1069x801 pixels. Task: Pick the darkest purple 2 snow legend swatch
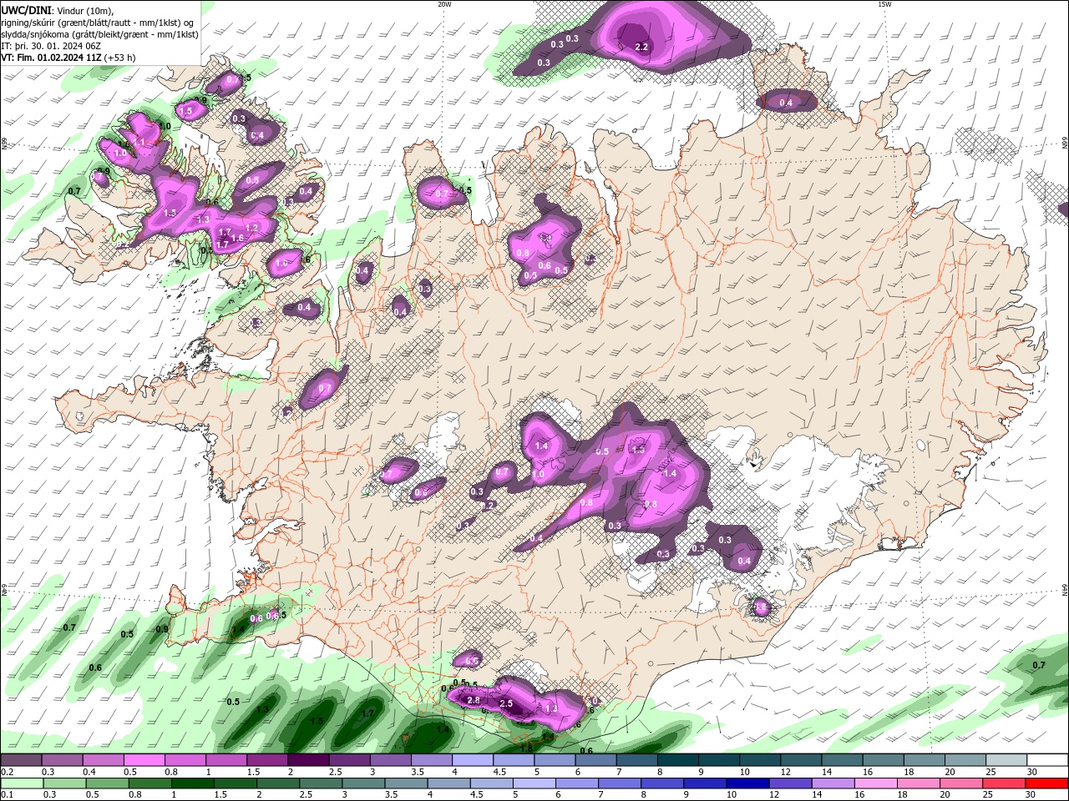tap(308, 760)
